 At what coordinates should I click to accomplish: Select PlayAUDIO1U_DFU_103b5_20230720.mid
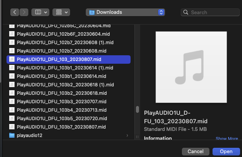(x=69, y=119)
